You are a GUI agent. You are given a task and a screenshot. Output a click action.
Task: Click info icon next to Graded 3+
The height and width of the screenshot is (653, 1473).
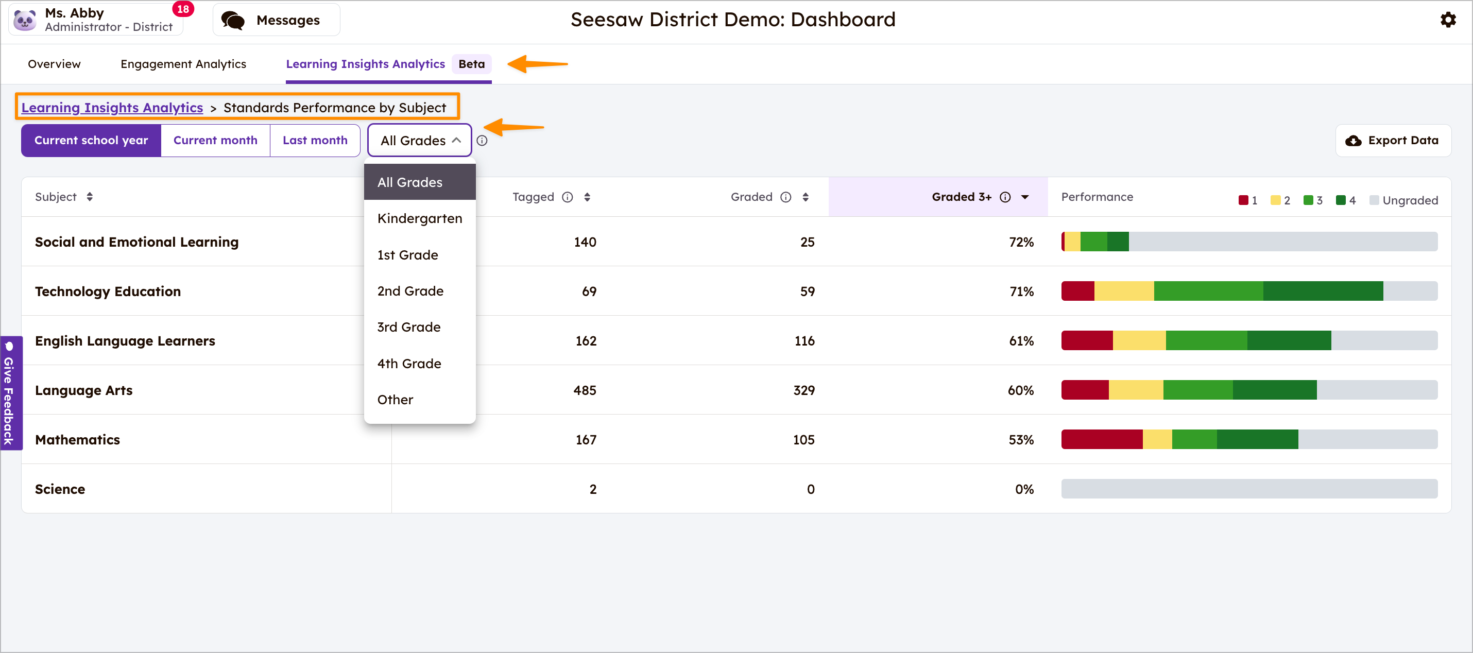click(1005, 197)
